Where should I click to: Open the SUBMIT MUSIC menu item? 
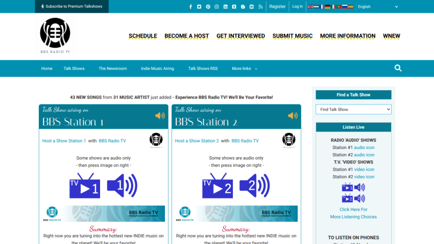click(292, 36)
